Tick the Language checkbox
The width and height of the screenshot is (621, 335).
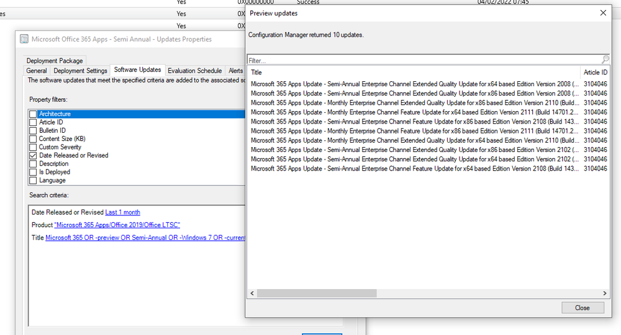coord(33,181)
